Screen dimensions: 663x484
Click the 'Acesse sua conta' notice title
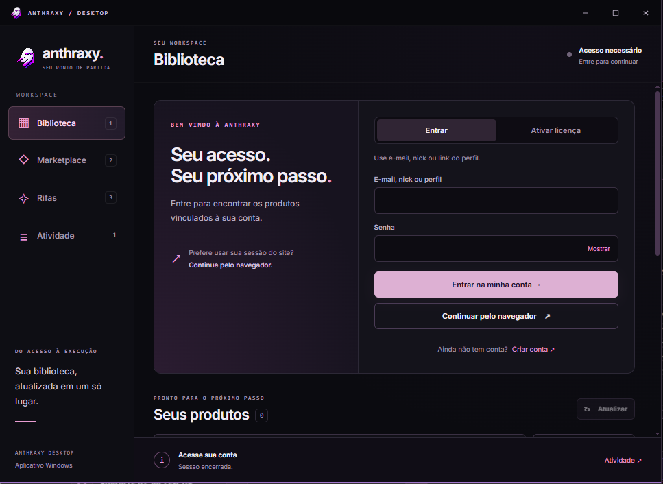point(208,455)
